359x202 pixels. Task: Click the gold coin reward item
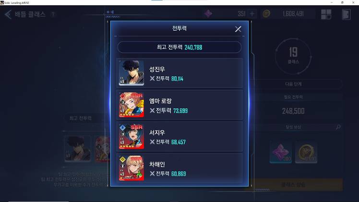pyautogui.click(x=306, y=153)
